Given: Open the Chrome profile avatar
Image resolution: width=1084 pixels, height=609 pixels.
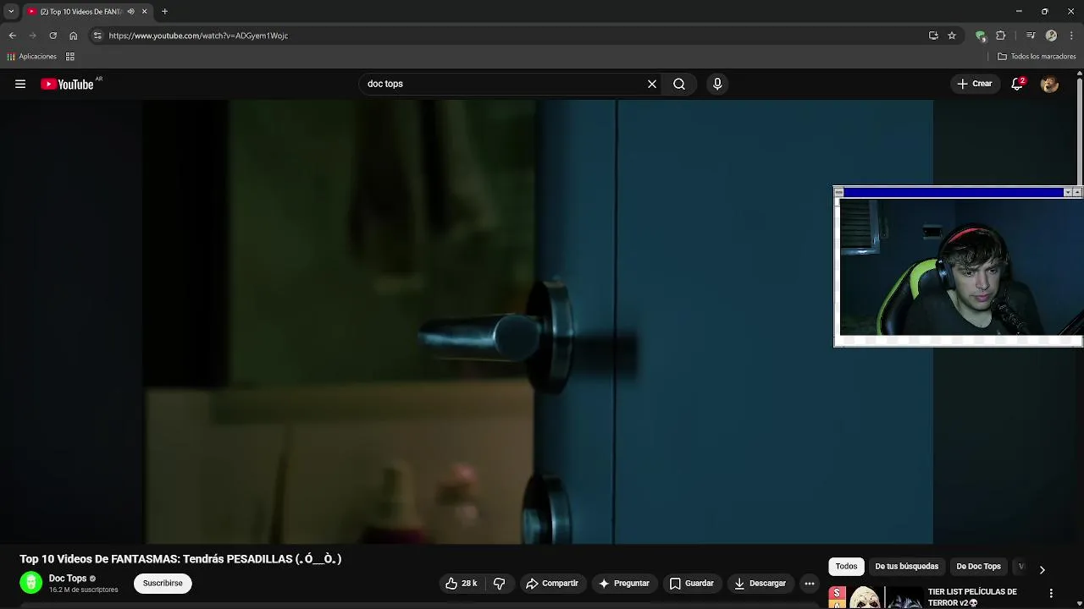Looking at the screenshot, I should pyautogui.click(x=1051, y=36).
